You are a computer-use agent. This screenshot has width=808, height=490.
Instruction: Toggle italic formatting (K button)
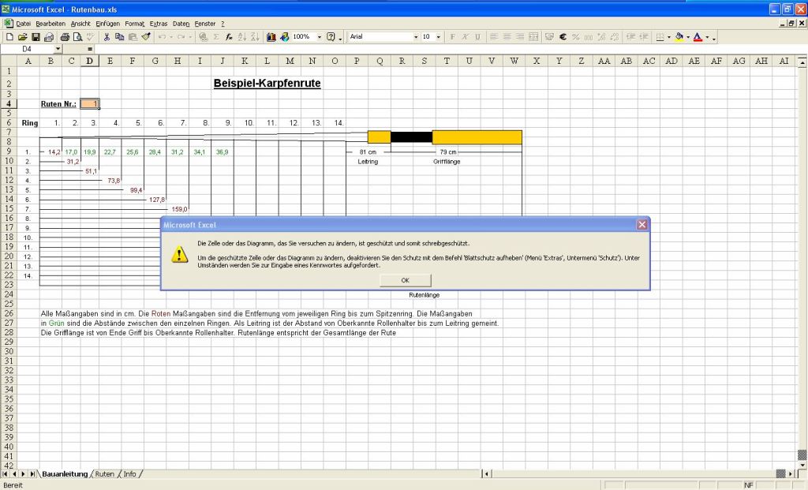pyautogui.click(x=466, y=37)
